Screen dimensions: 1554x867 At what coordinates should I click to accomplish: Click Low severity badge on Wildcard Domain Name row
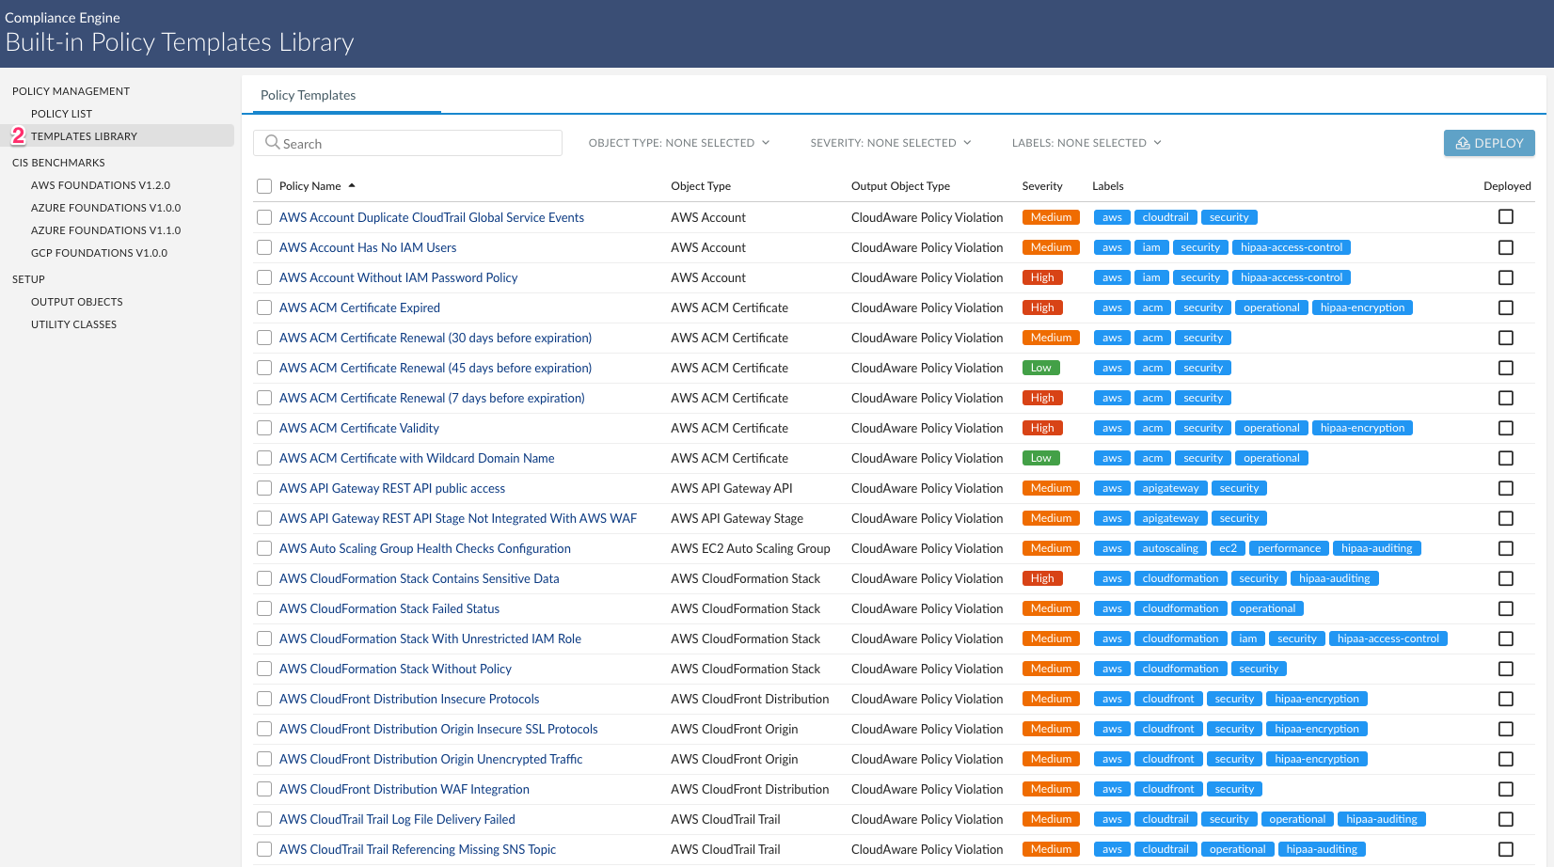(1040, 458)
